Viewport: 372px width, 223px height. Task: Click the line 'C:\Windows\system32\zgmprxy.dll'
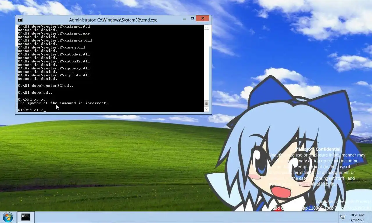point(54,68)
